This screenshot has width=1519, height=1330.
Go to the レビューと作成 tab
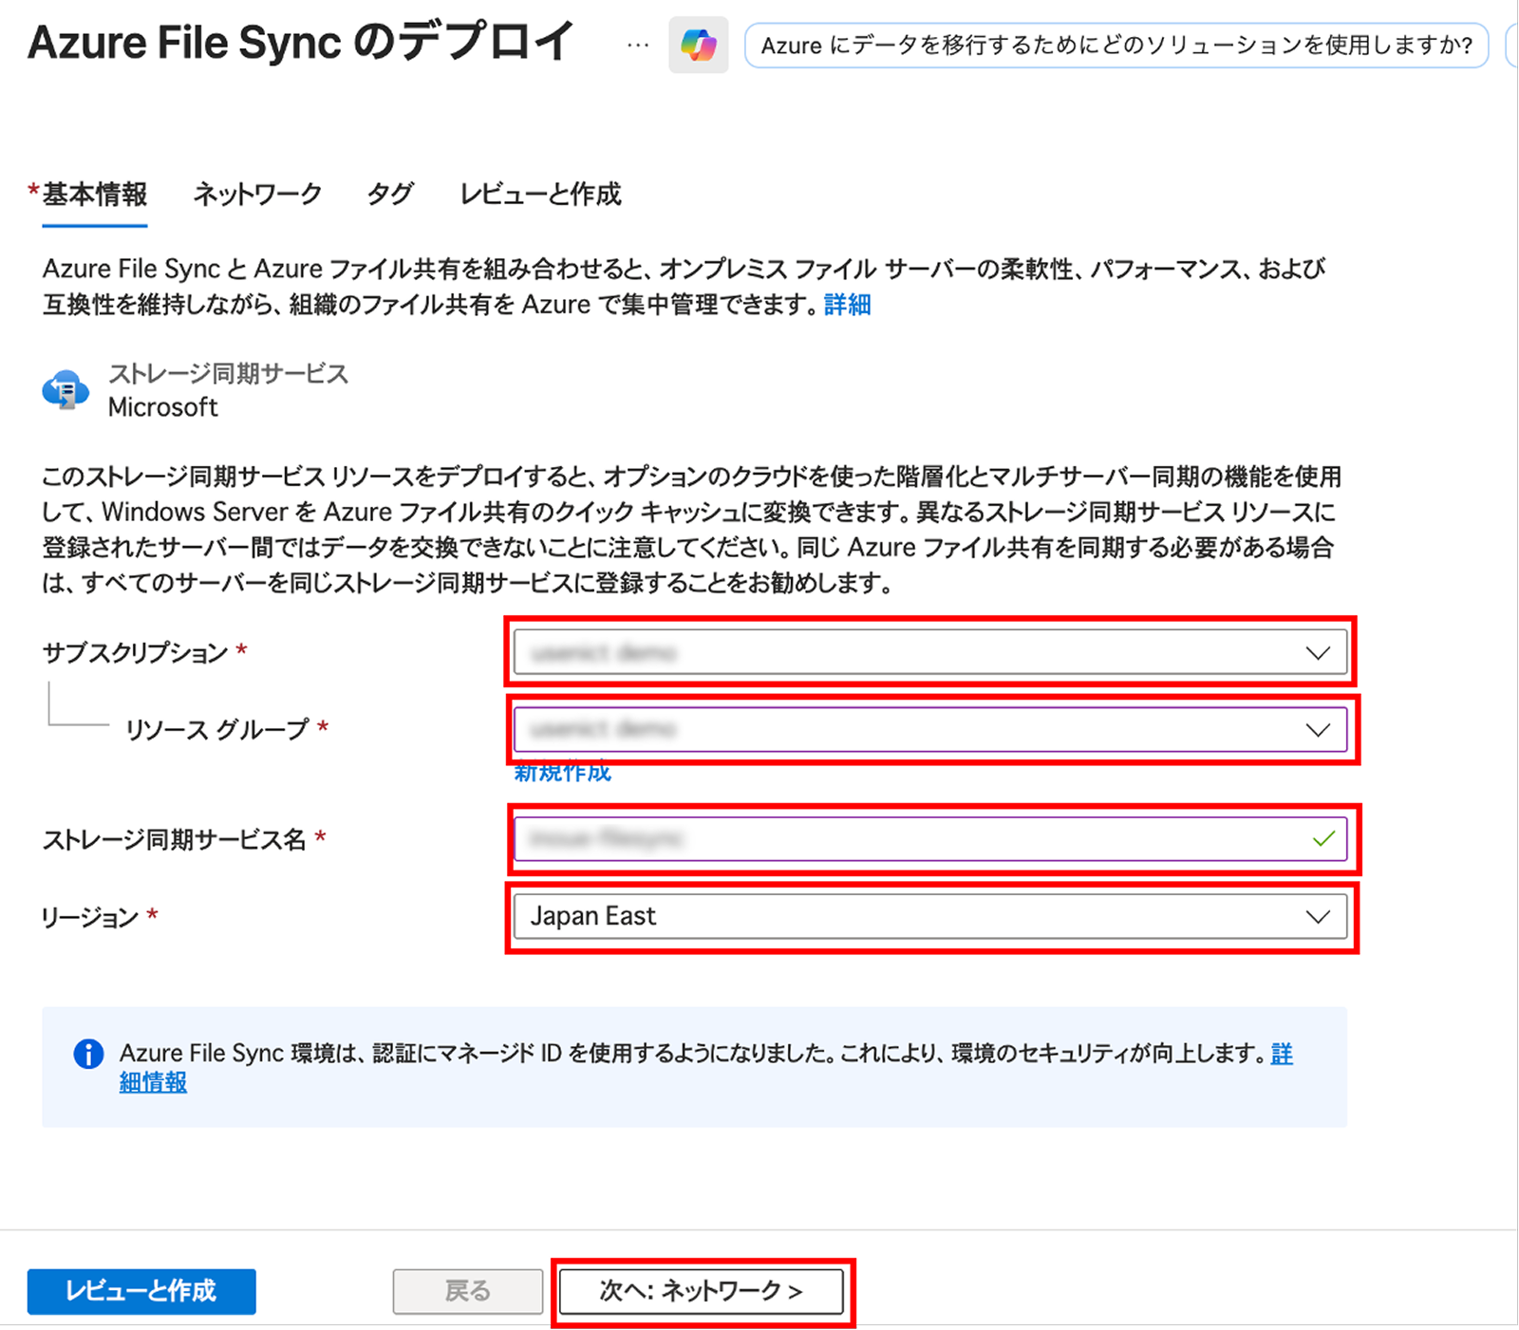pyautogui.click(x=540, y=195)
